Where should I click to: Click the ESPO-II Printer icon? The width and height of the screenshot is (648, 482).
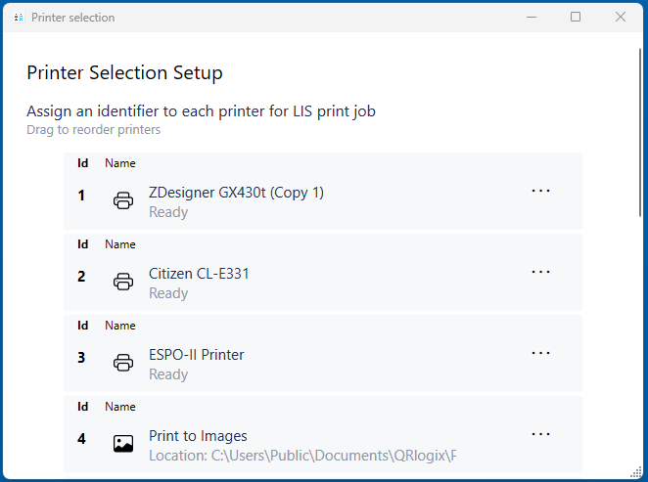(123, 363)
